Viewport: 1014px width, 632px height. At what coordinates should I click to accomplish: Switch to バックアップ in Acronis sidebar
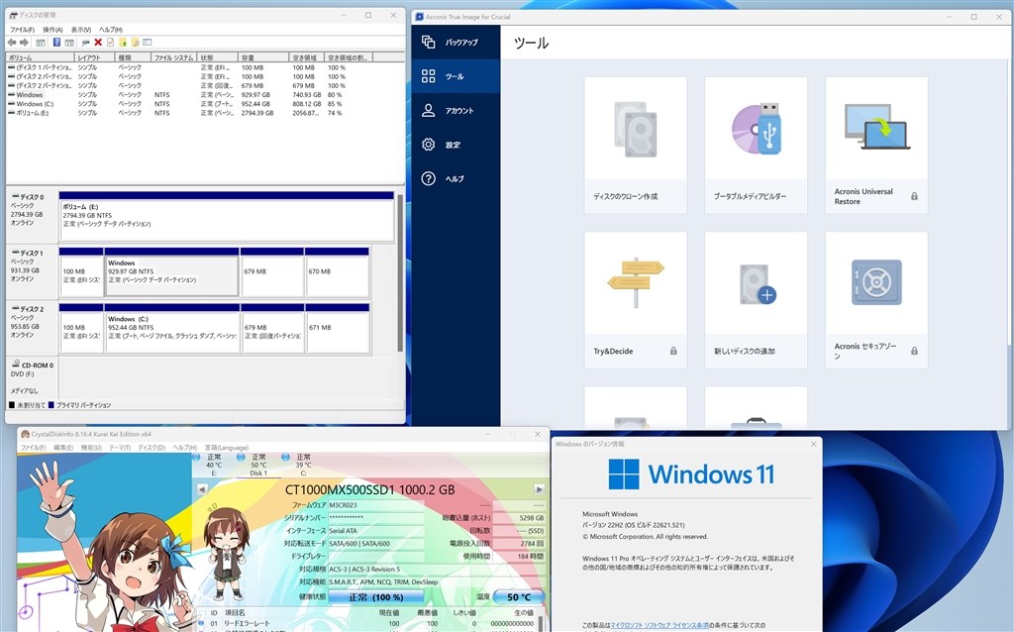pyautogui.click(x=456, y=42)
